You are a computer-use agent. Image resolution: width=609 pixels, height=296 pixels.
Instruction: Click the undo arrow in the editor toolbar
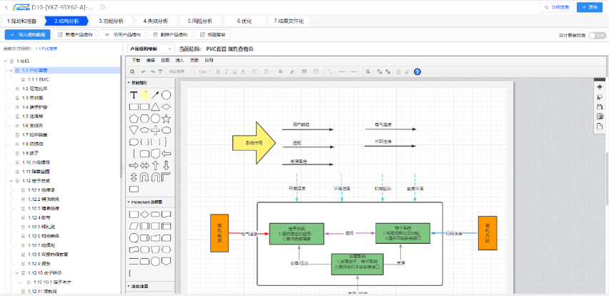pyautogui.click(x=144, y=71)
